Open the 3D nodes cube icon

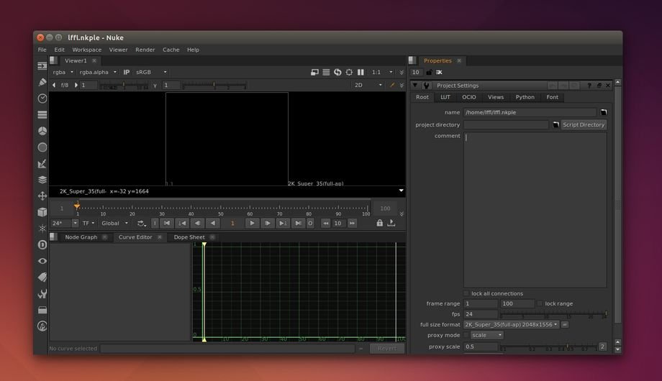(x=42, y=212)
